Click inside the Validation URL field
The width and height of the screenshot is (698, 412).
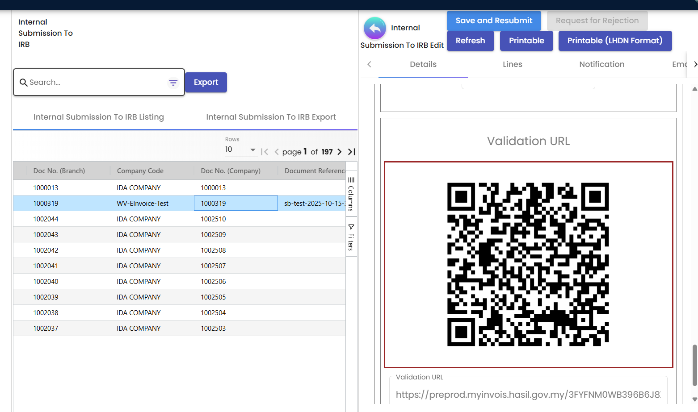[527, 395]
